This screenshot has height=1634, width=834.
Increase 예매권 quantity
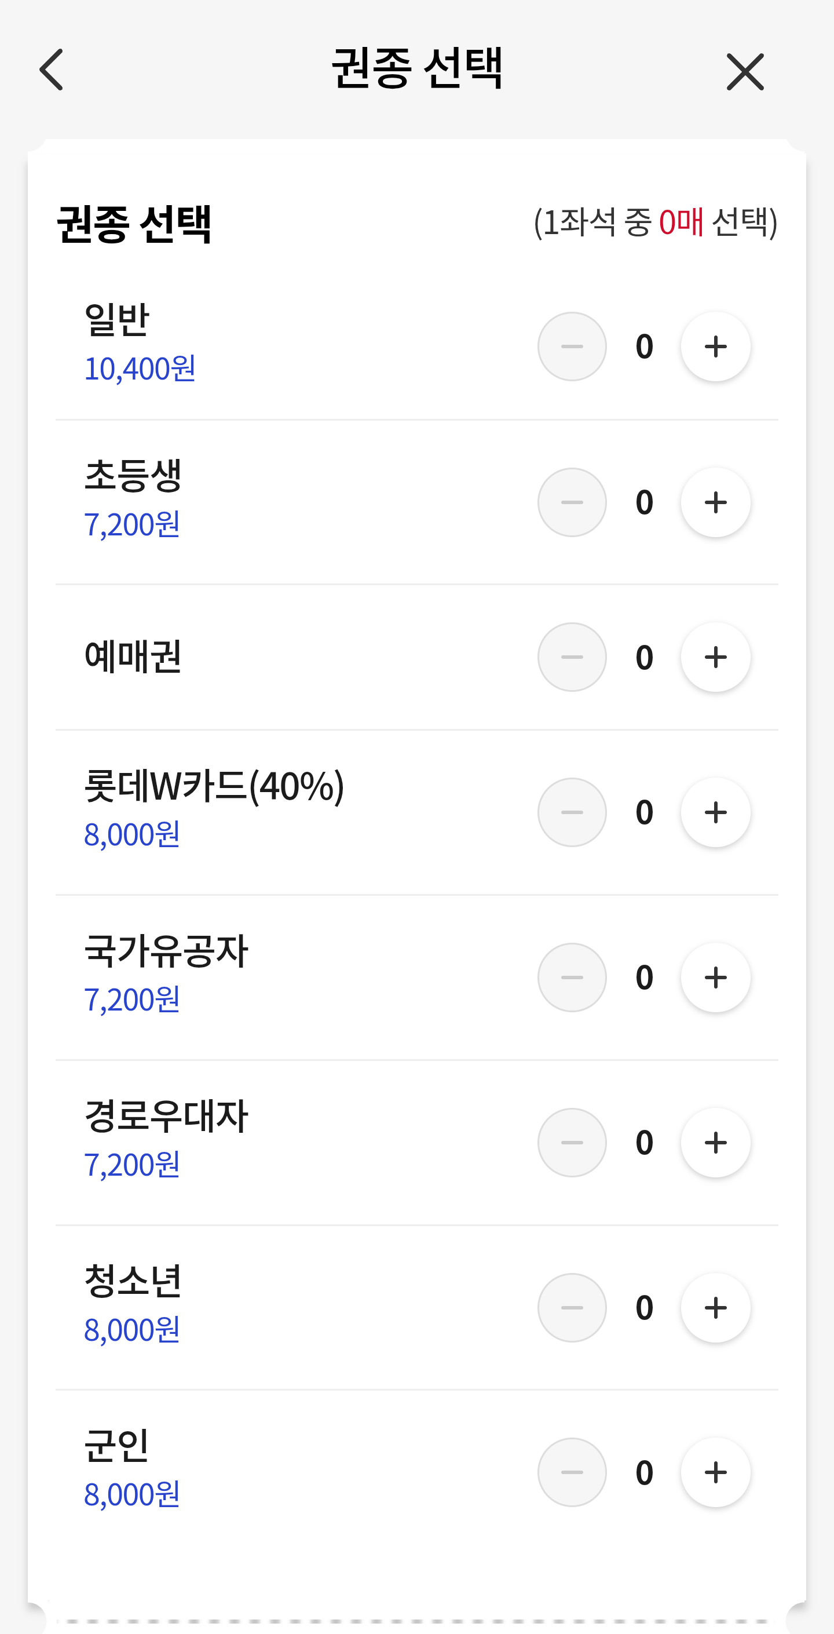coord(715,657)
